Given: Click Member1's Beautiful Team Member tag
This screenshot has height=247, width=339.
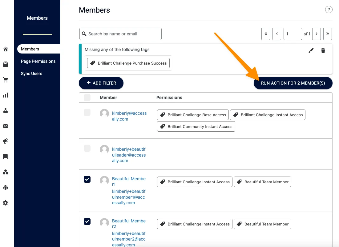Looking at the screenshot, I should 262,182.
